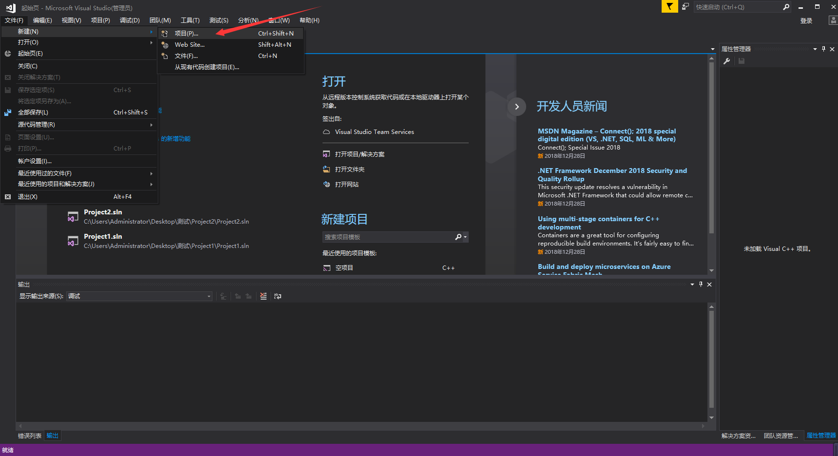Click the account avatar icon beside 登录

click(833, 20)
